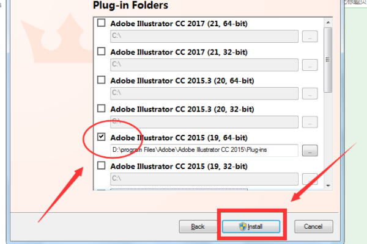Go Back to previous installer page
The image size is (367, 244).
tap(198, 226)
